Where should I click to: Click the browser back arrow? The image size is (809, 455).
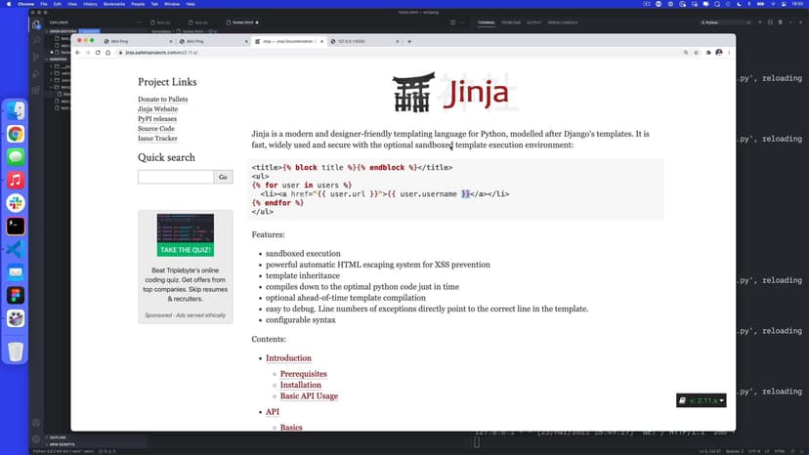pyautogui.click(x=78, y=53)
